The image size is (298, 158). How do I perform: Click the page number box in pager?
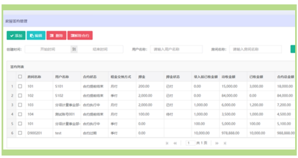coord(191,143)
